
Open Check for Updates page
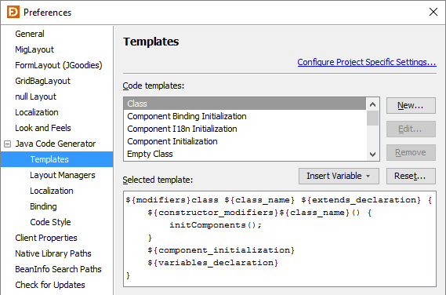[50, 285]
